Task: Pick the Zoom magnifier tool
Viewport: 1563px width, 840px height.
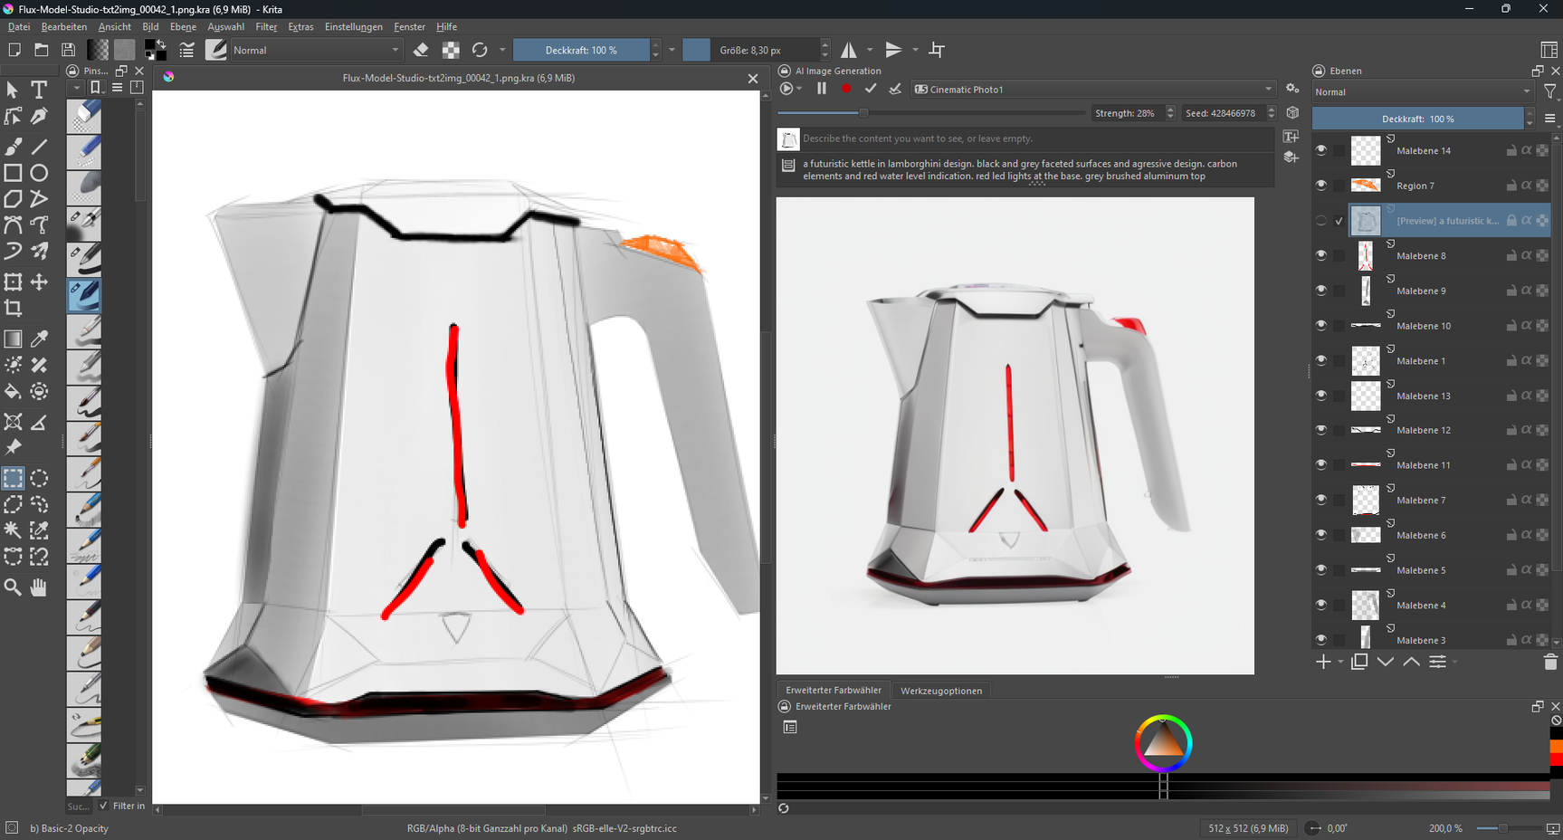Action: 13,587
